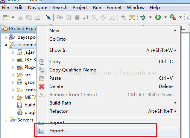Click the Drop to Frame icon
Viewport: 190px width, 138px height.
pyautogui.click(x=123, y=17)
